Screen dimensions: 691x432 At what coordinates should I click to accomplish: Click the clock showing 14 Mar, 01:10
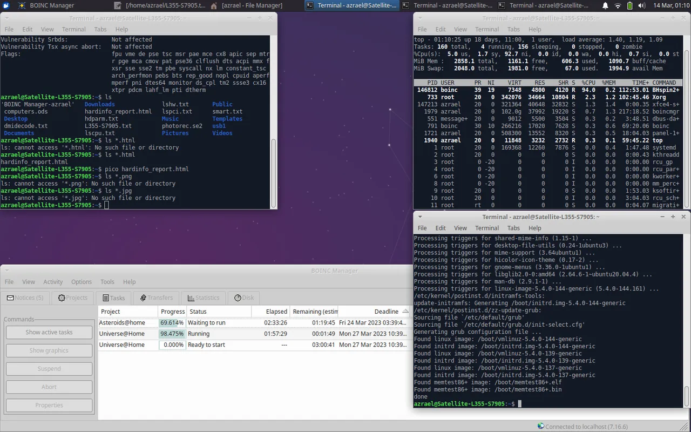pyautogui.click(x=670, y=5)
